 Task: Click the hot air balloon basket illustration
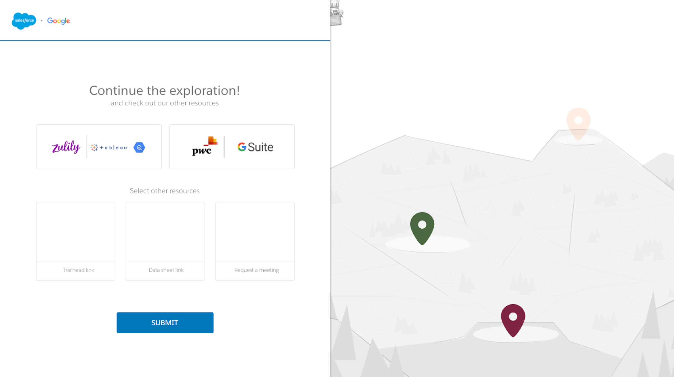(336, 13)
